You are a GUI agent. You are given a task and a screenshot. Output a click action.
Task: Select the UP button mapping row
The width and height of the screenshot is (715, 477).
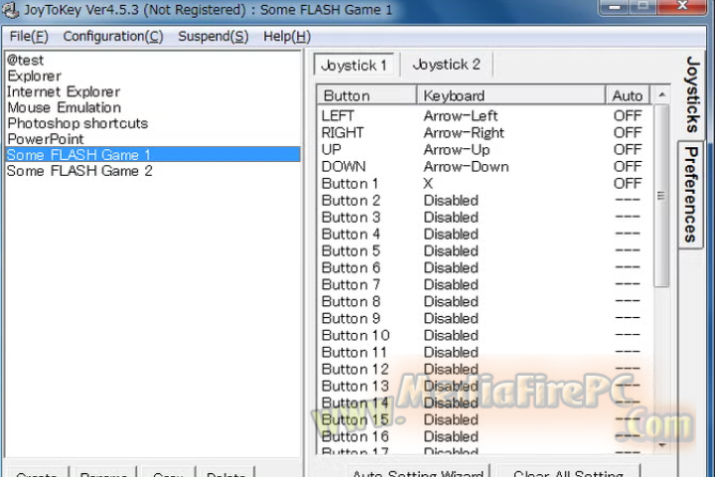point(486,150)
